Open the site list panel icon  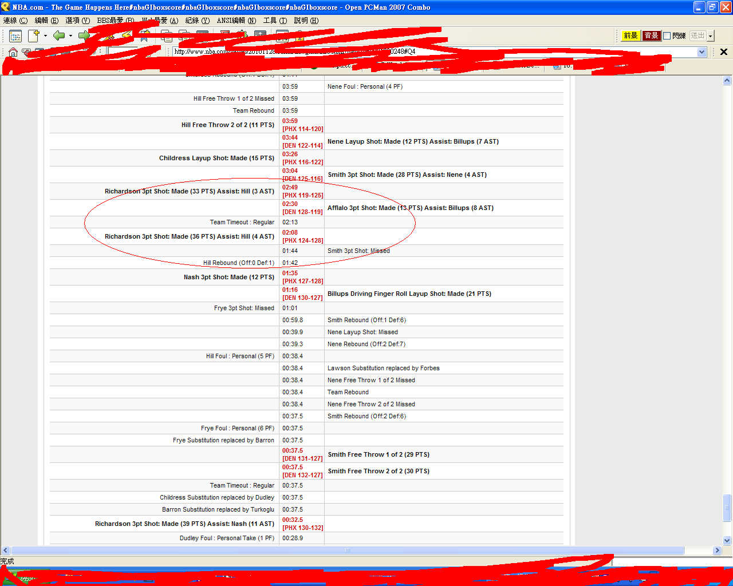pos(15,36)
